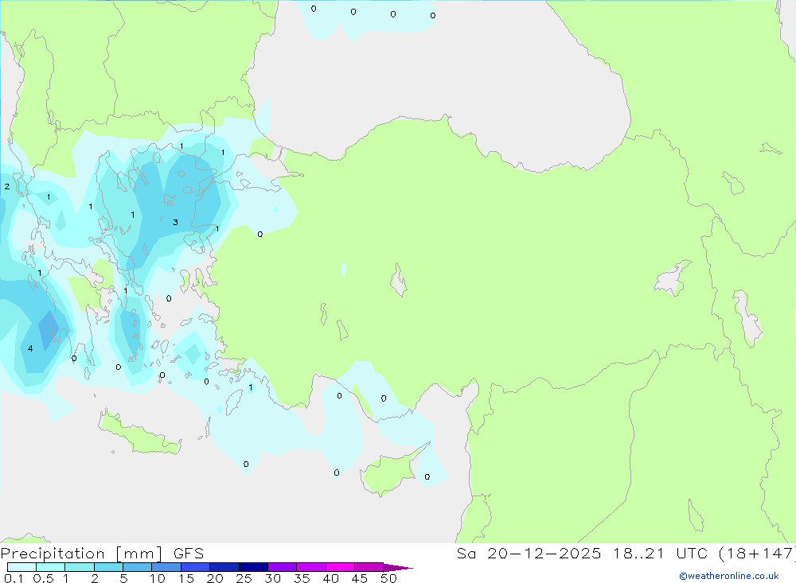Click the 1–2 mm legend color swatch
This screenshot has width=796, height=583.
click(80, 567)
